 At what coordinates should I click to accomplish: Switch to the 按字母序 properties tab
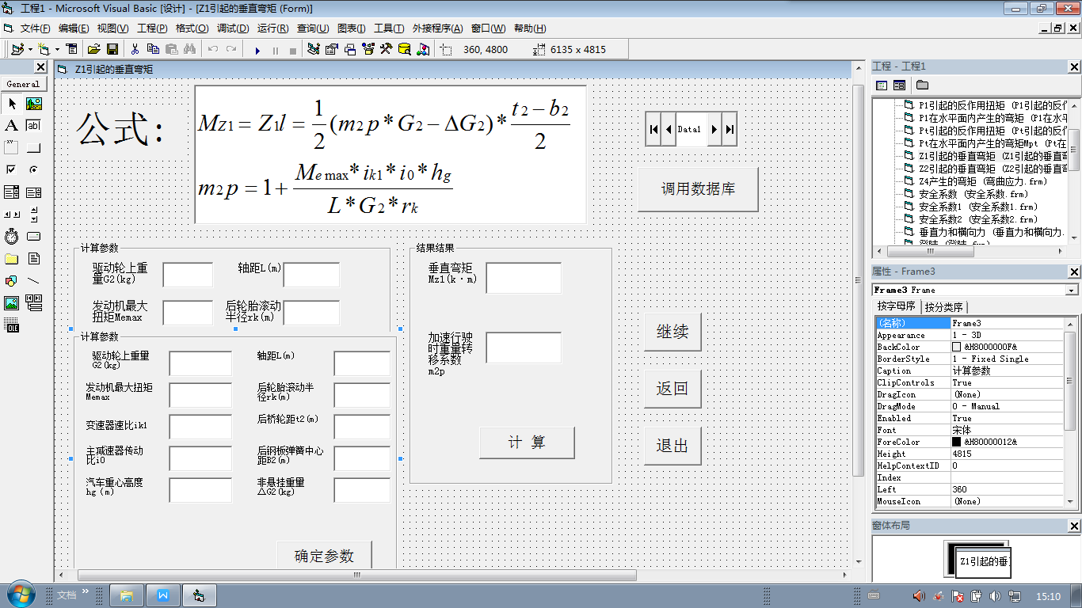pyautogui.click(x=896, y=306)
